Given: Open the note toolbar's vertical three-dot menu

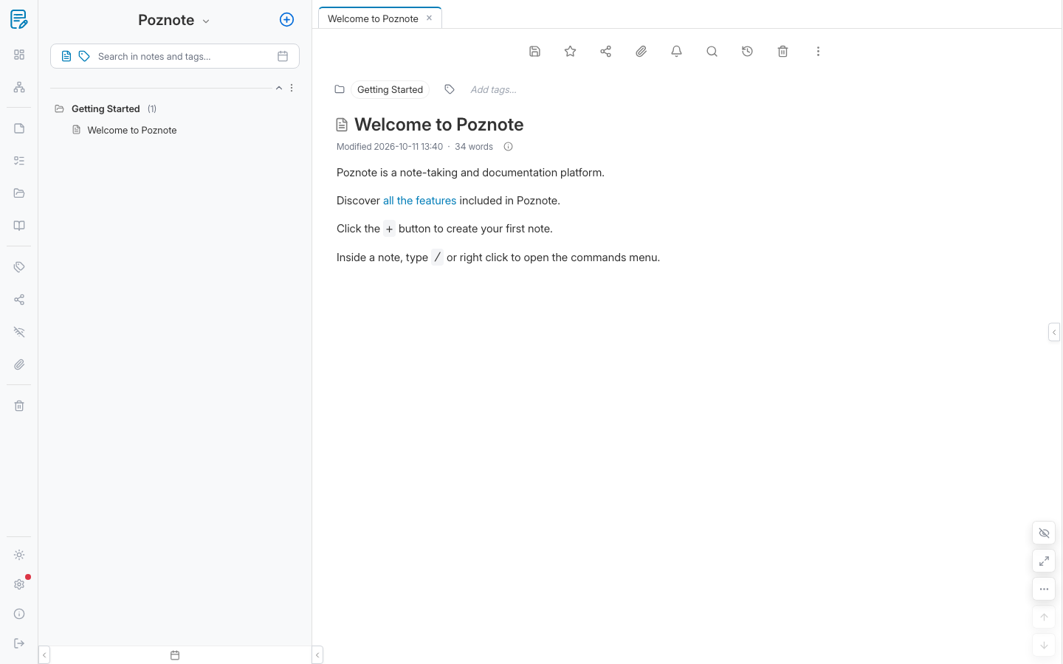Looking at the screenshot, I should (818, 52).
